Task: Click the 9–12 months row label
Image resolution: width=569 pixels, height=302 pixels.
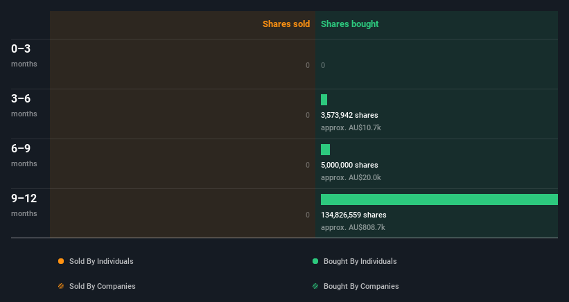Action: coord(24,205)
